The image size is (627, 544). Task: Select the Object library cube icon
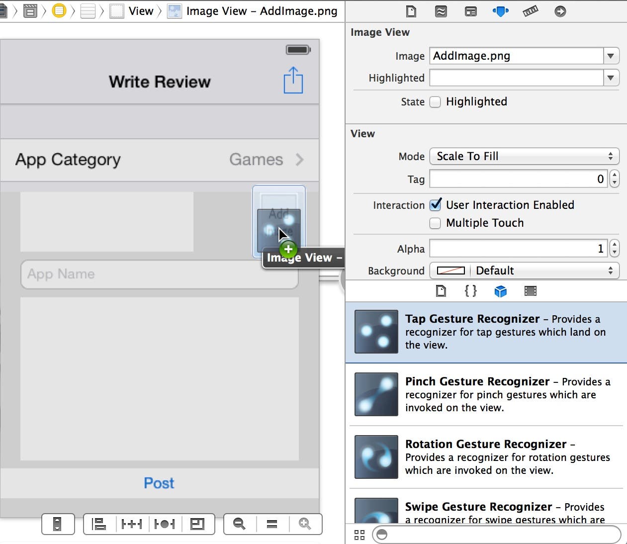(x=501, y=291)
